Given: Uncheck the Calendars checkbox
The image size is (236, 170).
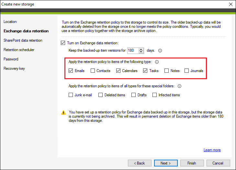Looking at the screenshot, I should 118,71.
